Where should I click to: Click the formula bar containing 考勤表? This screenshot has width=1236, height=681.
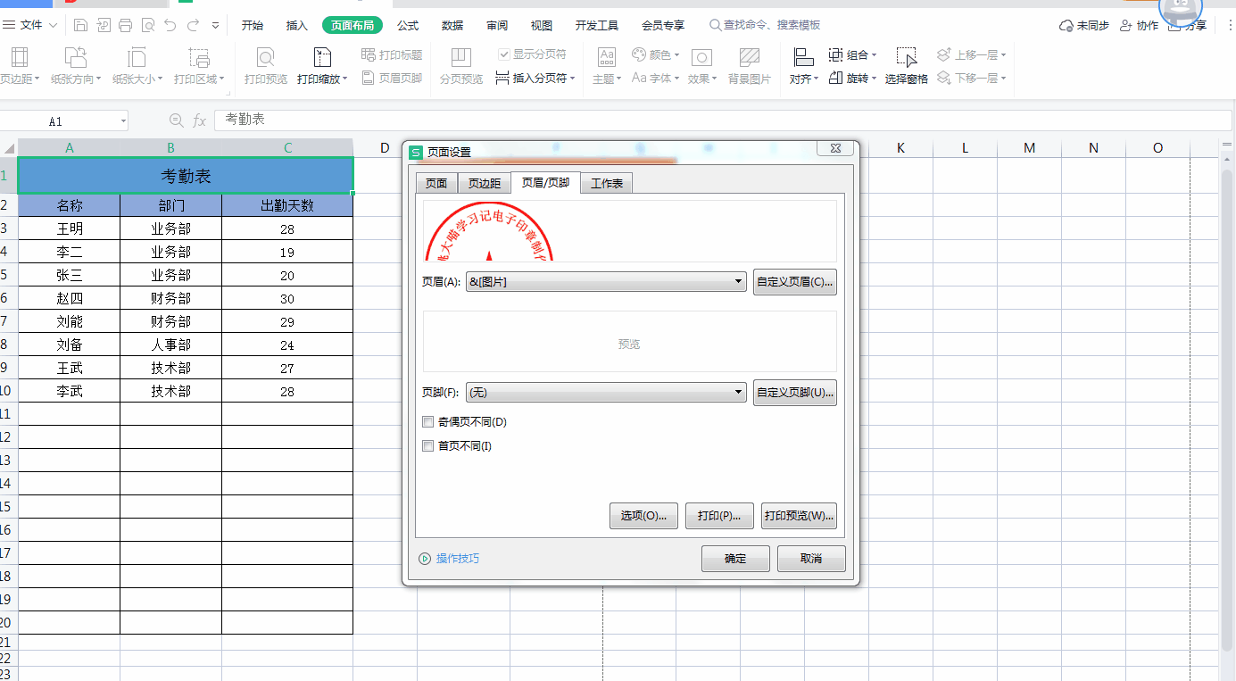click(x=723, y=120)
